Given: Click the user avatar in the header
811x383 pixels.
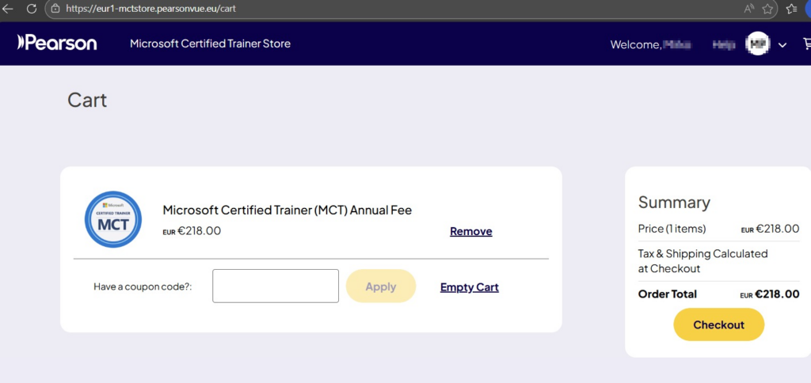Looking at the screenshot, I should [759, 44].
